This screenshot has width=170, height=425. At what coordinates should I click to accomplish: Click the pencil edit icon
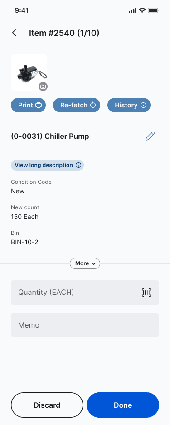pos(150,136)
